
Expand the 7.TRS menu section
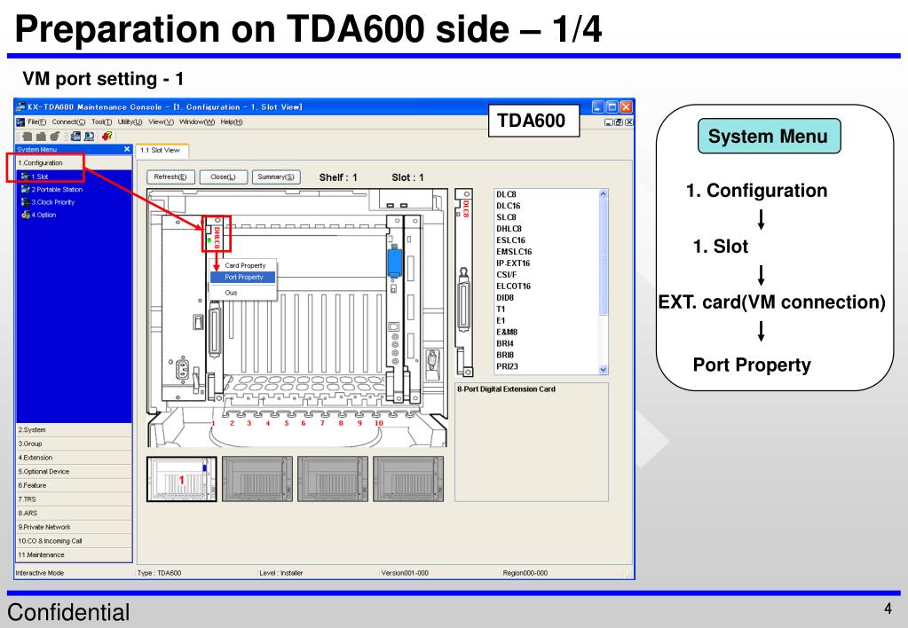(x=75, y=499)
